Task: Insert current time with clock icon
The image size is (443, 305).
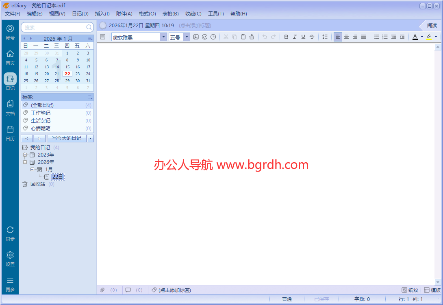Action: [x=213, y=37]
